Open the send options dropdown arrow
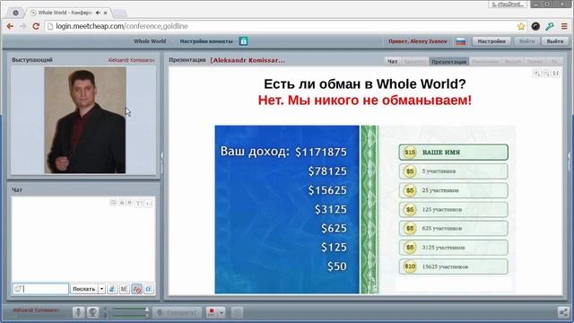 [x=101, y=289]
